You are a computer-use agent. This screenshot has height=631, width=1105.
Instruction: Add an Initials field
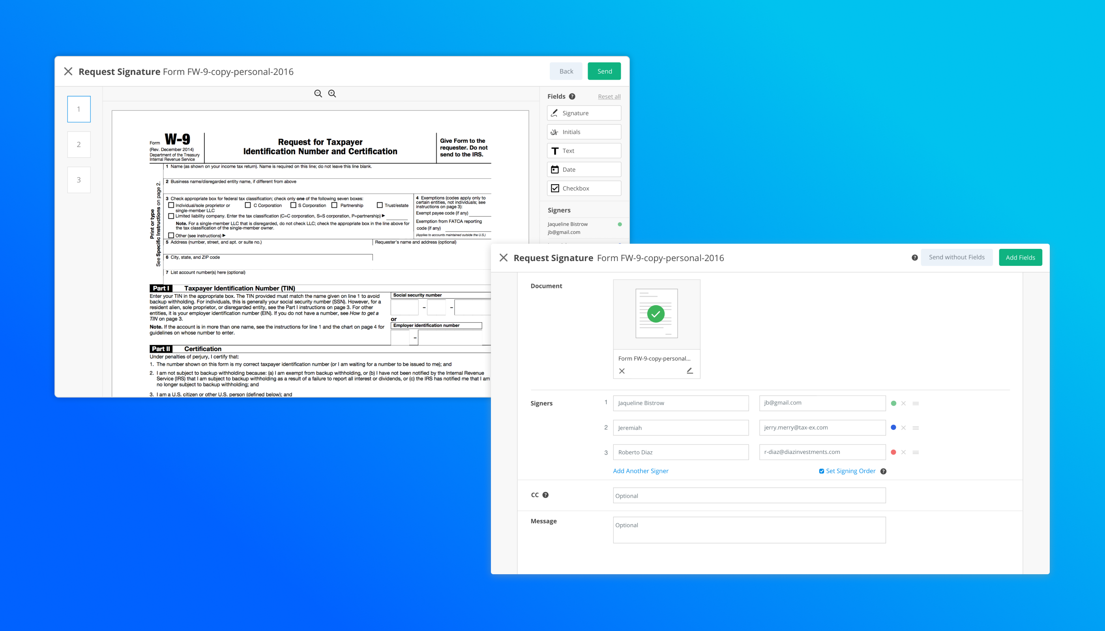(x=584, y=132)
